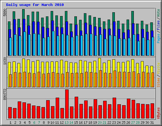Click the Pages legend label

[159, 38]
